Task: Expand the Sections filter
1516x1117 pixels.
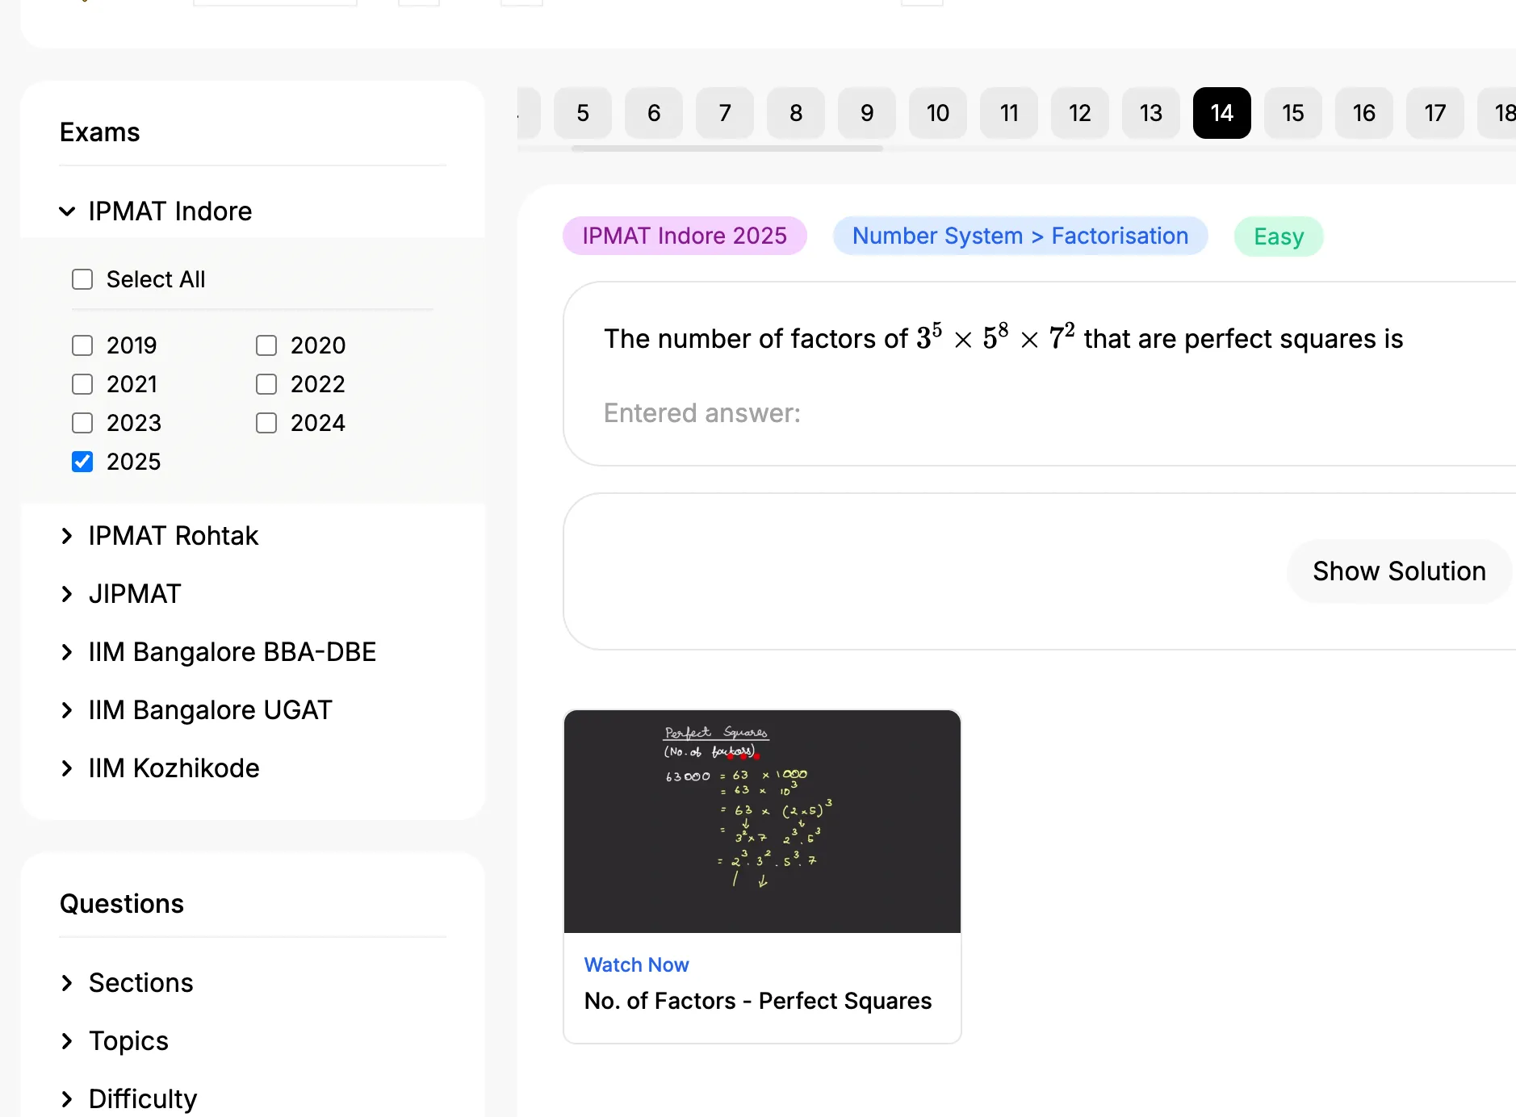Action: (x=128, y=983)
